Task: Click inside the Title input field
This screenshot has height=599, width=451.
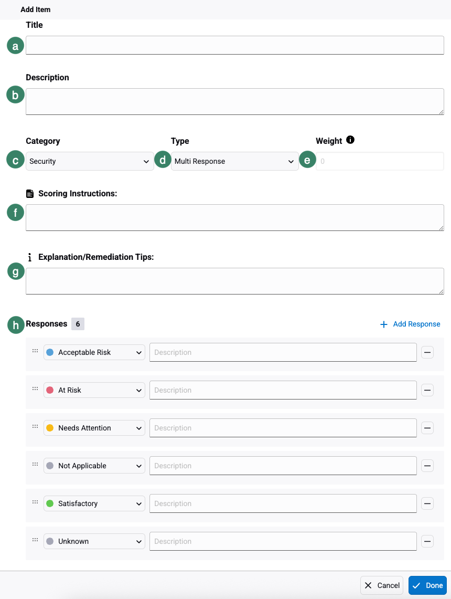Action: [234, 45]
